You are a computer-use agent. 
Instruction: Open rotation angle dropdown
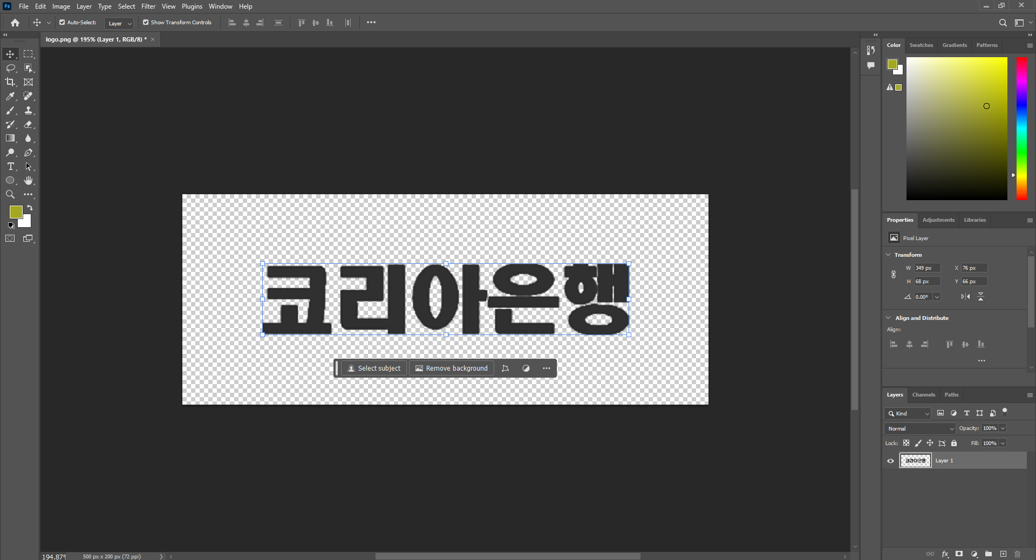coord(937,297)
